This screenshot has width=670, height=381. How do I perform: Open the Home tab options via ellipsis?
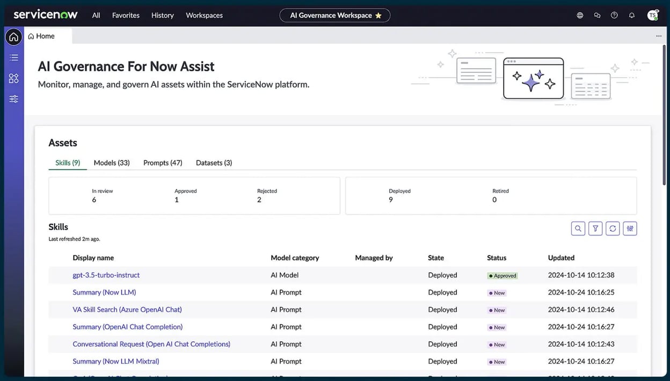click(659, 35)
